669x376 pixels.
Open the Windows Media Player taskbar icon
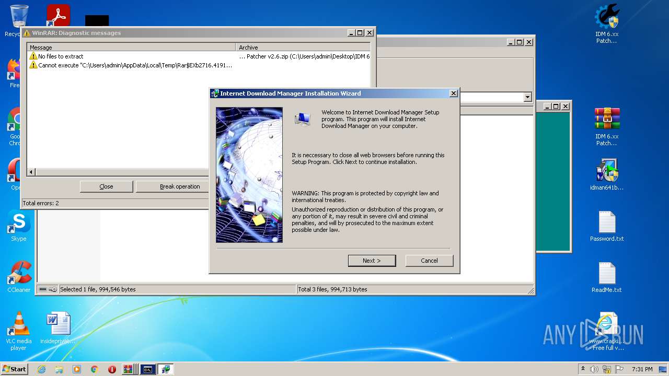click(77, 369)
